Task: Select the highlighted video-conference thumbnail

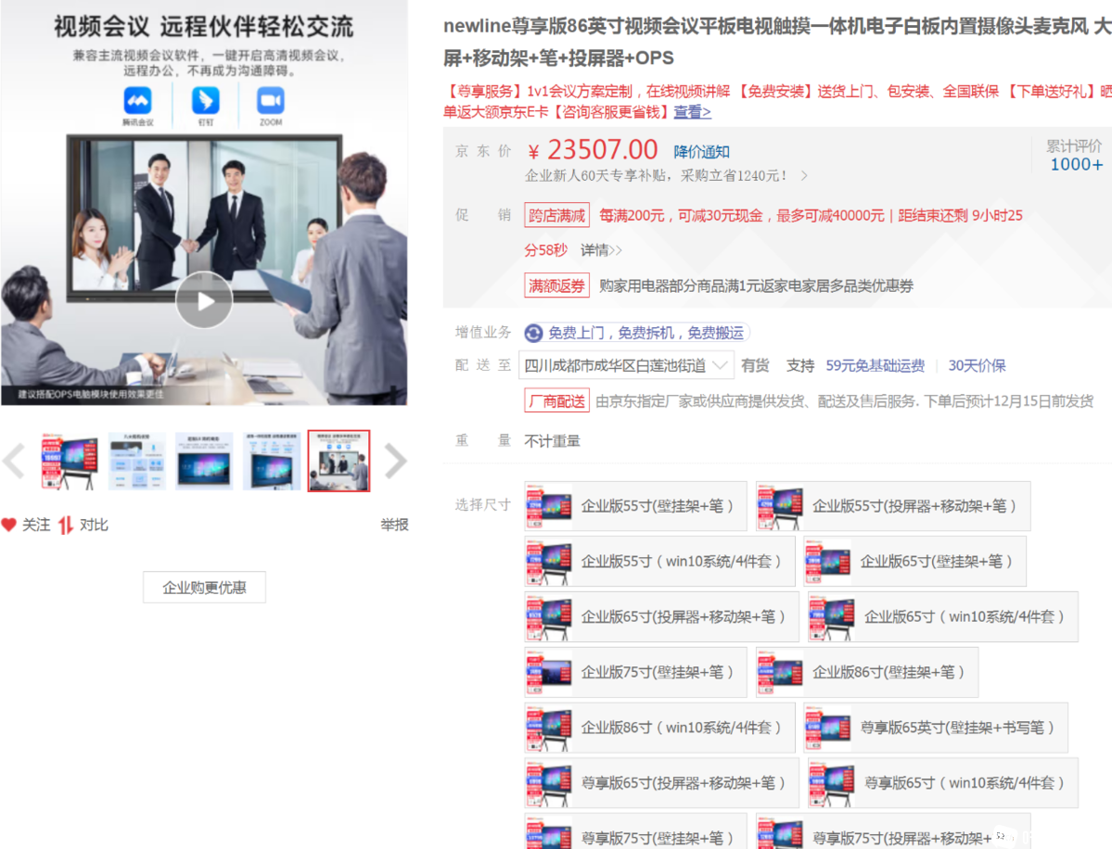Action: click(x=339, y=461)
